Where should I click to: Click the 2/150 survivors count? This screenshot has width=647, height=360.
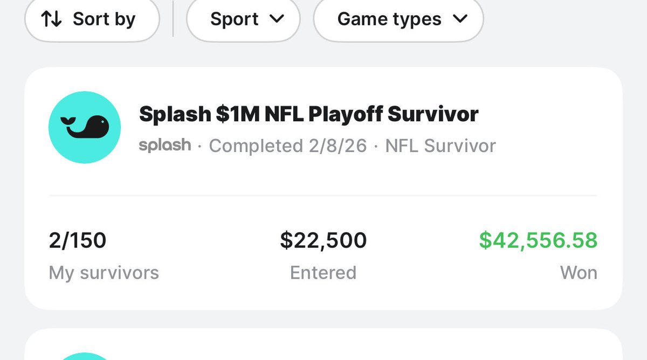tap(77, 240)
